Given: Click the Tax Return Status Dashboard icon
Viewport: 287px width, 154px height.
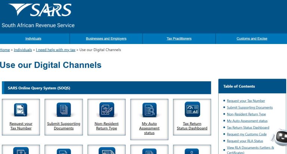Looking at the screenshot, I should (192, 109).
